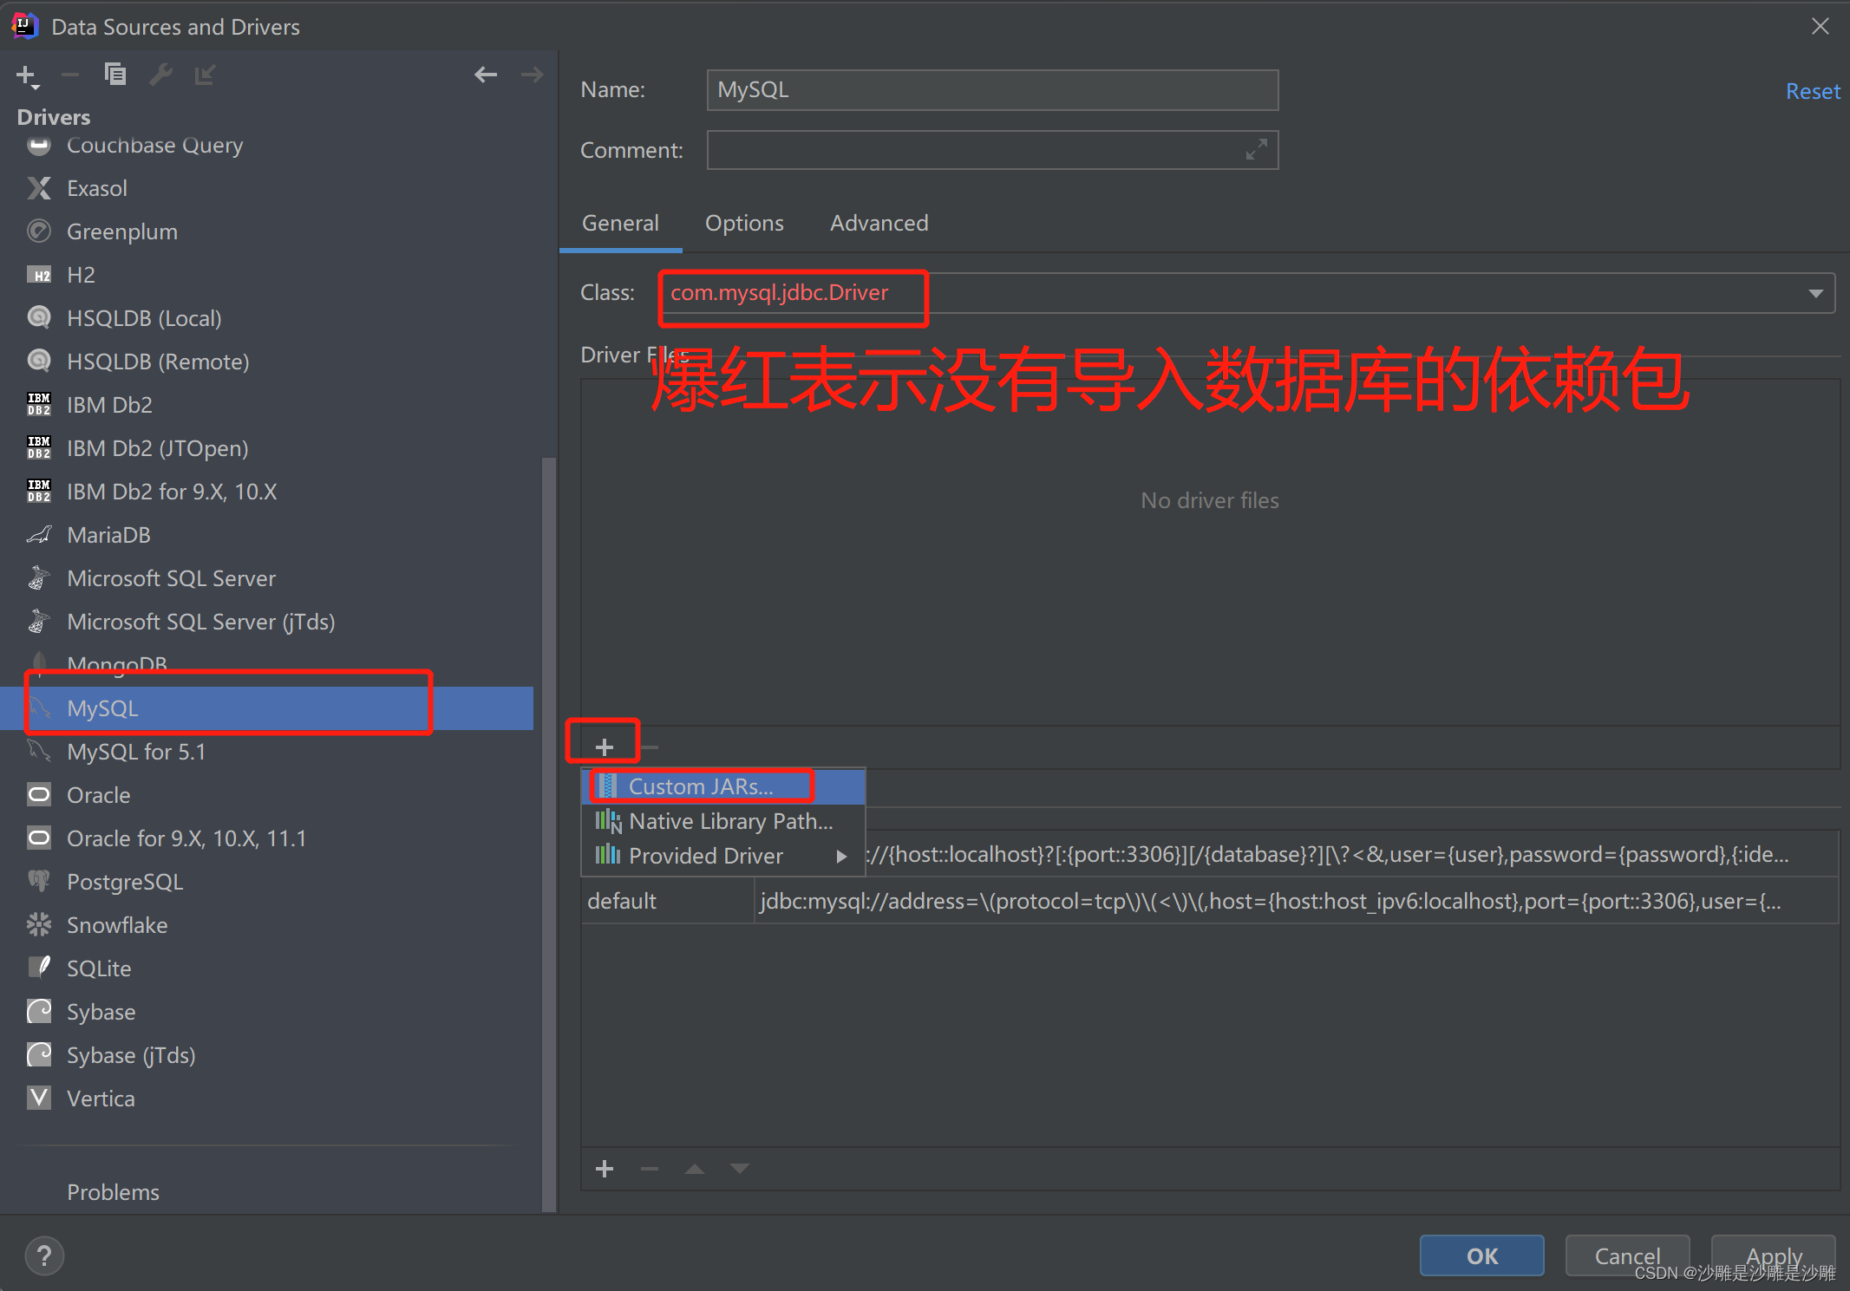
Task: Click the Apply button
Action: 1773,1255
